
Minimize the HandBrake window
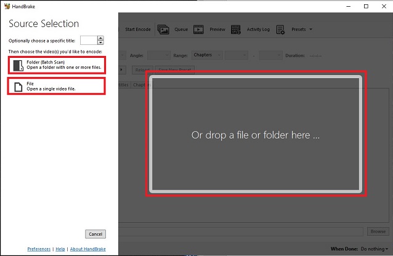pos(349,7)
